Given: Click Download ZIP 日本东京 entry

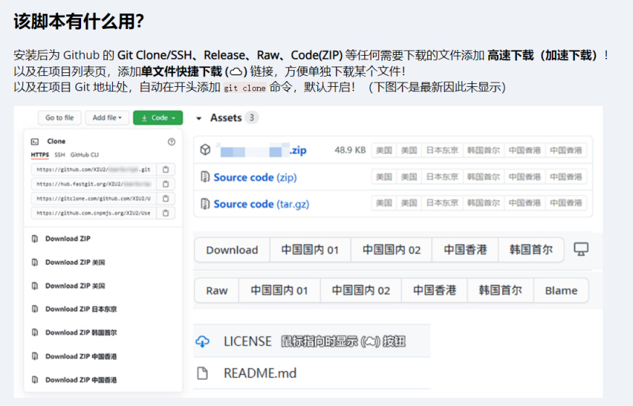Looking at the screenshot, I should click(x=80, y=309).
